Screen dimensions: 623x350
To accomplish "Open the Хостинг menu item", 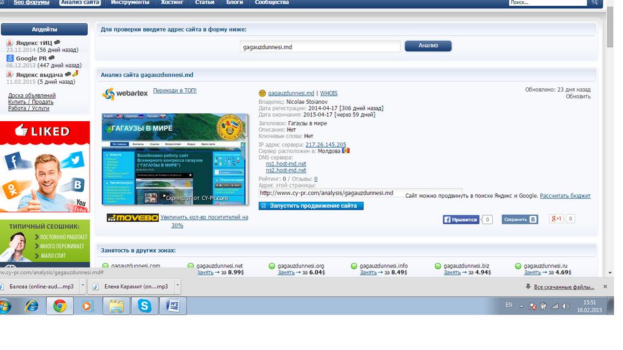I will click(172, 3).
